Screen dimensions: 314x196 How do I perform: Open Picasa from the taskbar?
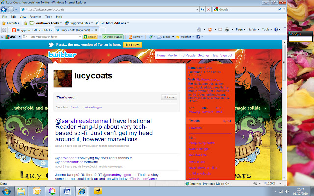[x=52, y=191]
